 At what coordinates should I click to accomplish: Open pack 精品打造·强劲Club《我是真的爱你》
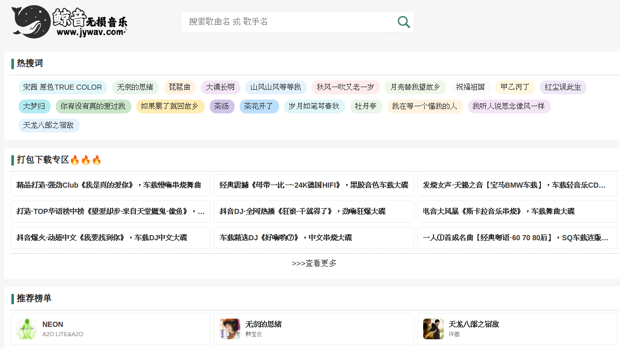pos(111,185)
